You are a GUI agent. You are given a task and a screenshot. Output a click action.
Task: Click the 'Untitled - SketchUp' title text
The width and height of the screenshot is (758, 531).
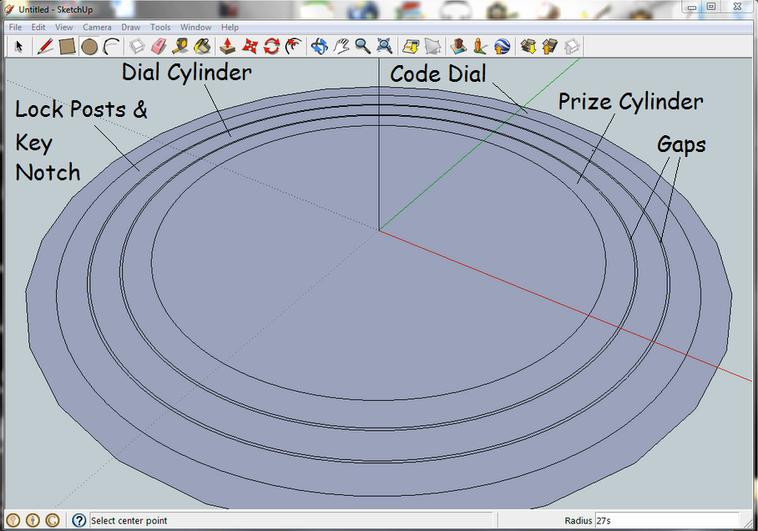56,9
